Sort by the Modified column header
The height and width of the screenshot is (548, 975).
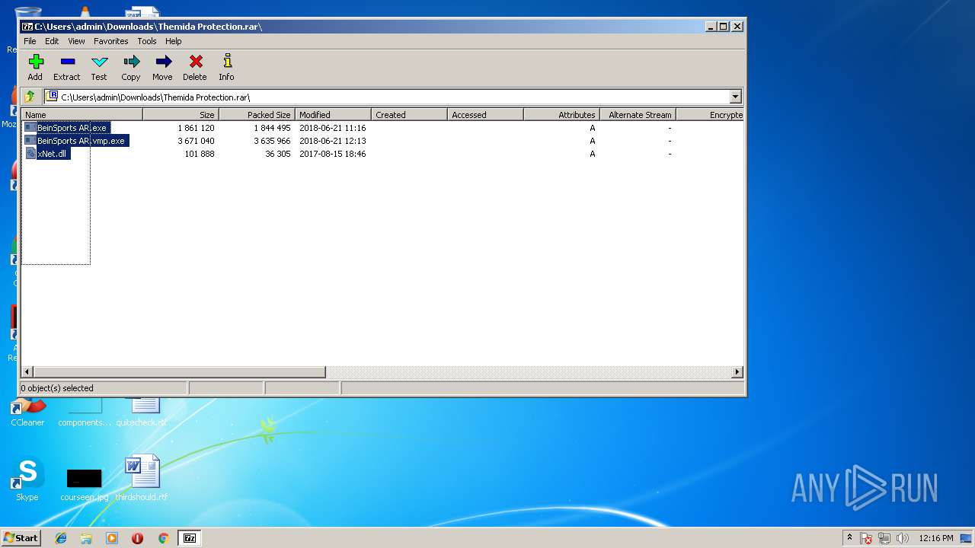click(334, 115)
